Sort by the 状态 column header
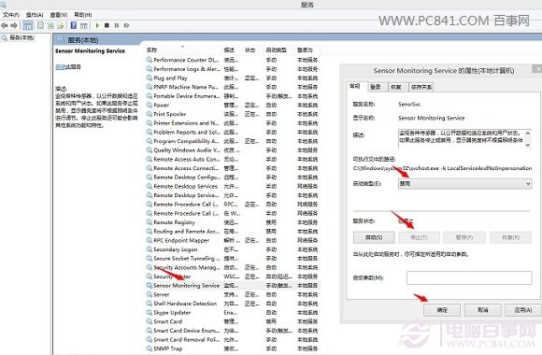 tap(250, 50)
